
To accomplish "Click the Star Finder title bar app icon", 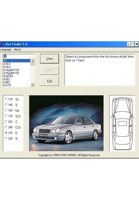I will tap(2, 44).
